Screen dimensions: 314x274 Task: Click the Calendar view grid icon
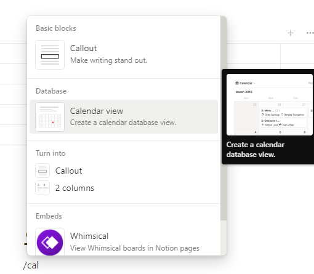click(50, 117)
